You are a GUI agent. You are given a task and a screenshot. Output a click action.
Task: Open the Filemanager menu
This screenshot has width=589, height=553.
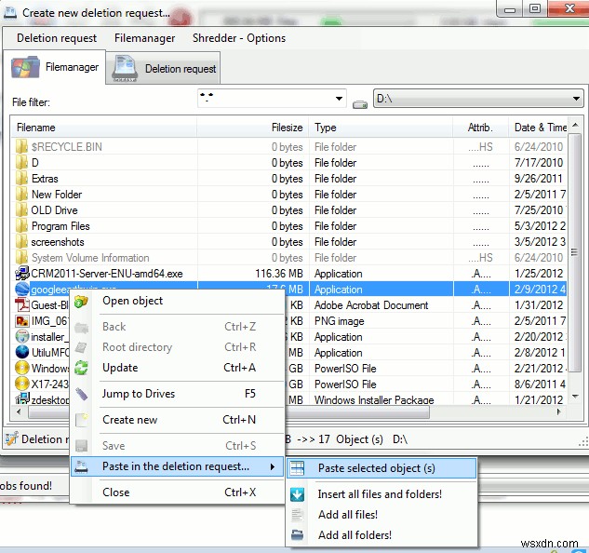click(x=144, y=38)
